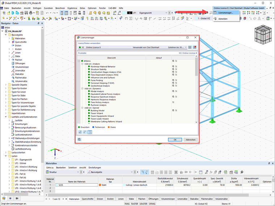Click the Lizenzmanager icon in license dropdown menu
This screenshot has height=206, width=275.
[215, 13]
